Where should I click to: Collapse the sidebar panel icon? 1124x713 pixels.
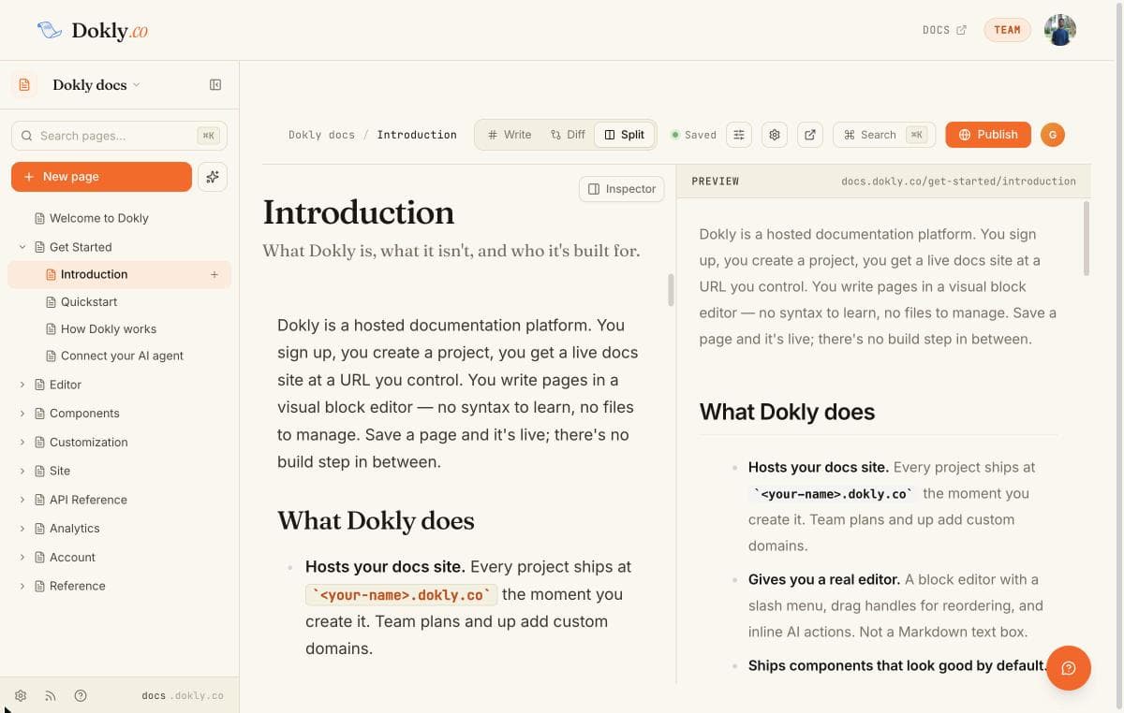pyautogui.click(x=215, y=84)
